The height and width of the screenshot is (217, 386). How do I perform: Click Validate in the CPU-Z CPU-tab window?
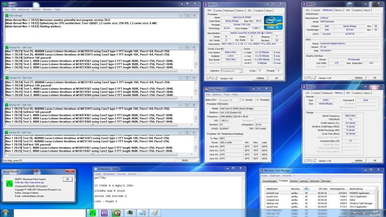click(260, 78)
